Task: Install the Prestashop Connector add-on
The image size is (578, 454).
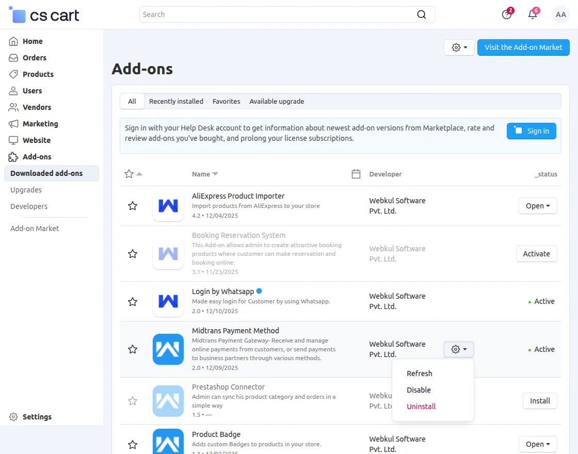Action: [x=540, y=400]
